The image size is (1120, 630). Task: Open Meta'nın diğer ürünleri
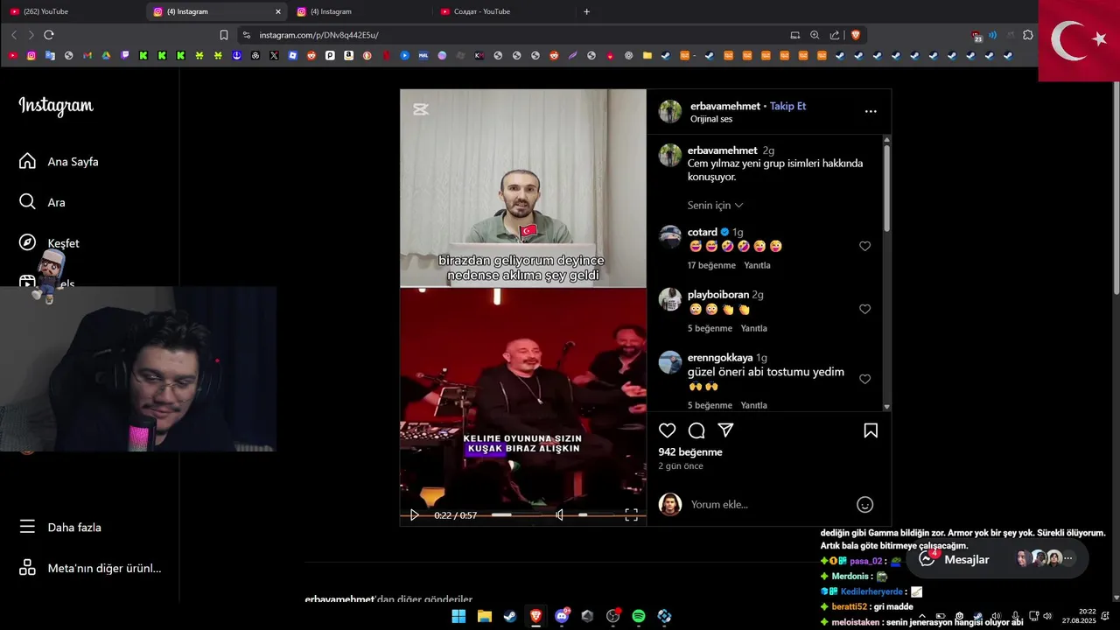[90, 568]
